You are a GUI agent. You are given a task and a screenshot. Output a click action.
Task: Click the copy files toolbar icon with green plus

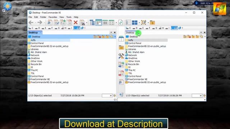[x=63, y=23]
